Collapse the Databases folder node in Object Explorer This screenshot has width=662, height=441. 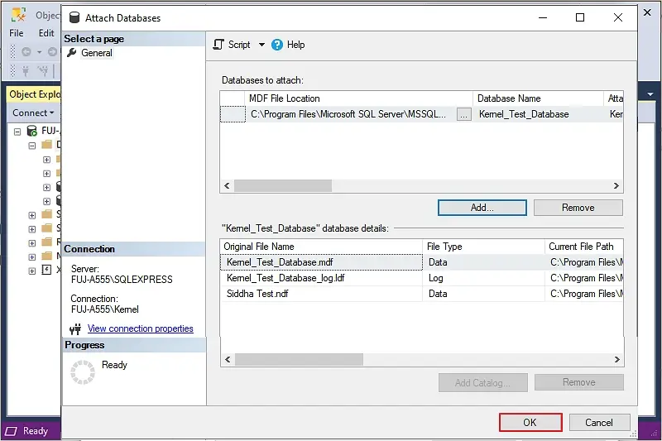pos(32,146)
